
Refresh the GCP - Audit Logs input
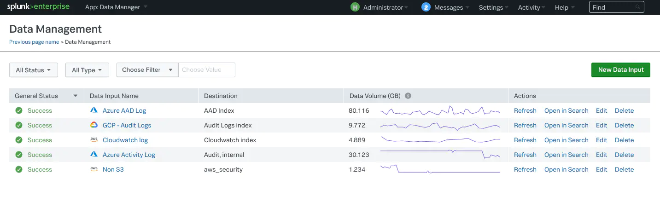[525, 125]
